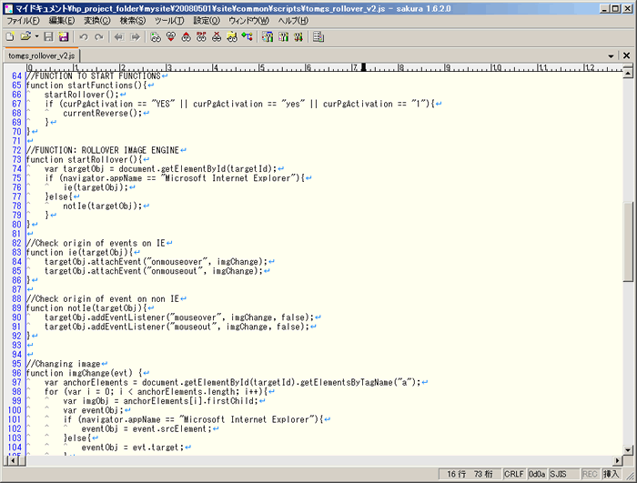Screen dimensions: 637x483
Task: Click the Outline analysis icon in the toolbar
Action: coord(247,37)
